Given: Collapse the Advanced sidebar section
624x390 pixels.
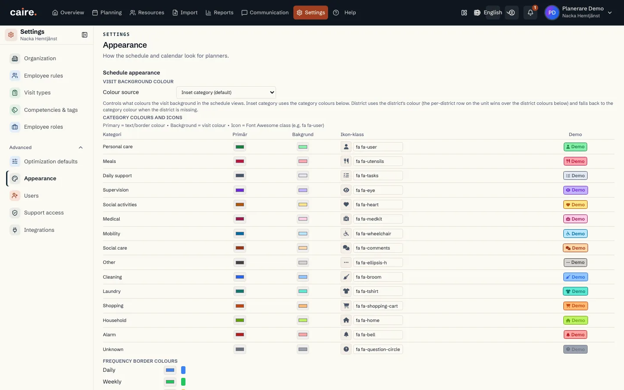Looking at the screenshot, I should tap(81, 147).
